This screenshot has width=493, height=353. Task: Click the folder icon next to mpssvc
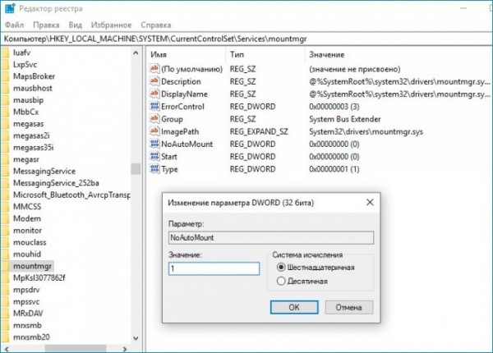tap(6, 301)
